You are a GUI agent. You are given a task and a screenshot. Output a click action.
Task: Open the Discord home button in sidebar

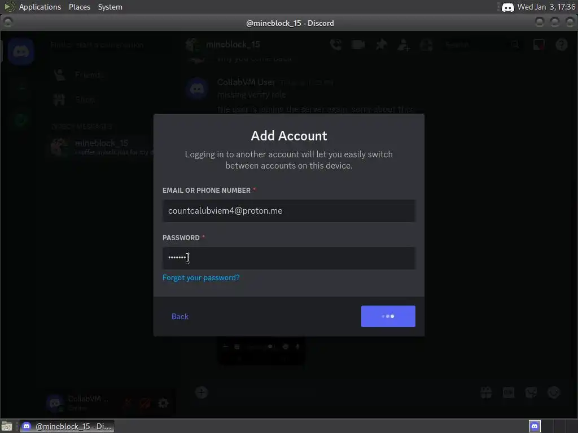pos(21,51)
